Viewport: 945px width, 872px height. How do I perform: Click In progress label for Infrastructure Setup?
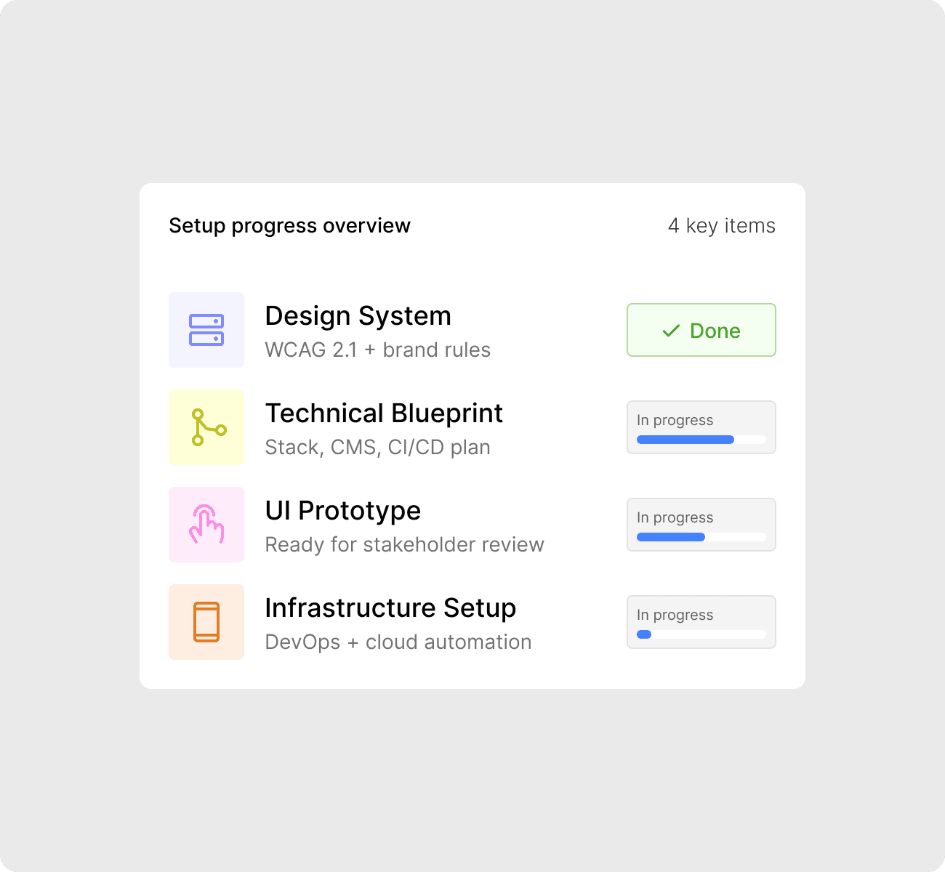pos(675,615)
